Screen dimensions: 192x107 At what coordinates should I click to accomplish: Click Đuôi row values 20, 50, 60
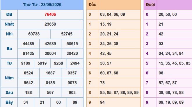point(168,15)
